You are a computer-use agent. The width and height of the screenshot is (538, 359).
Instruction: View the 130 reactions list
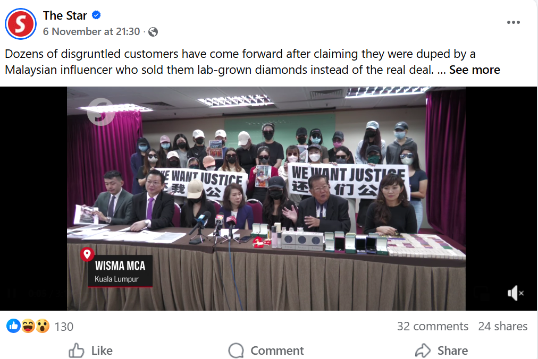64,327
